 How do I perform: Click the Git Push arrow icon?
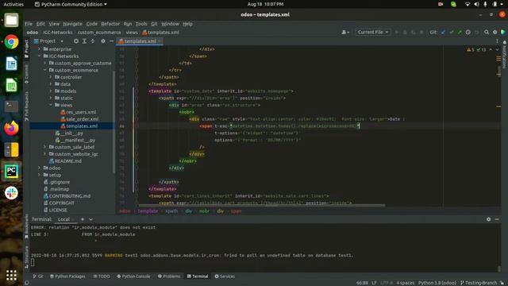(x=460, y=32)
